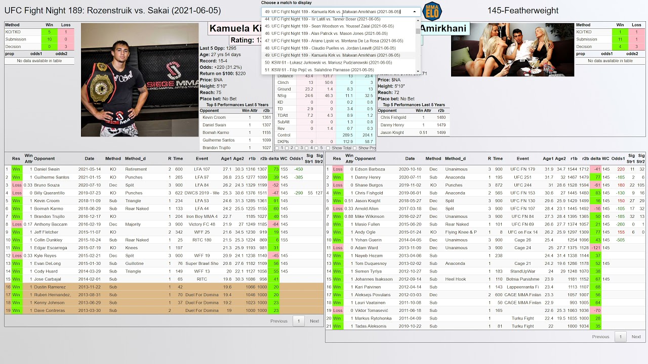Click the dropdown list scroll-down arrow
Viewport: 648px width, 364px height.
pos(418,71)
